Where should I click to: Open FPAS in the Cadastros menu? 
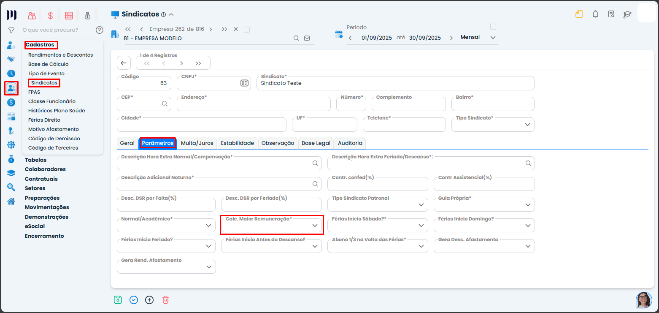[x=34, y=92]
